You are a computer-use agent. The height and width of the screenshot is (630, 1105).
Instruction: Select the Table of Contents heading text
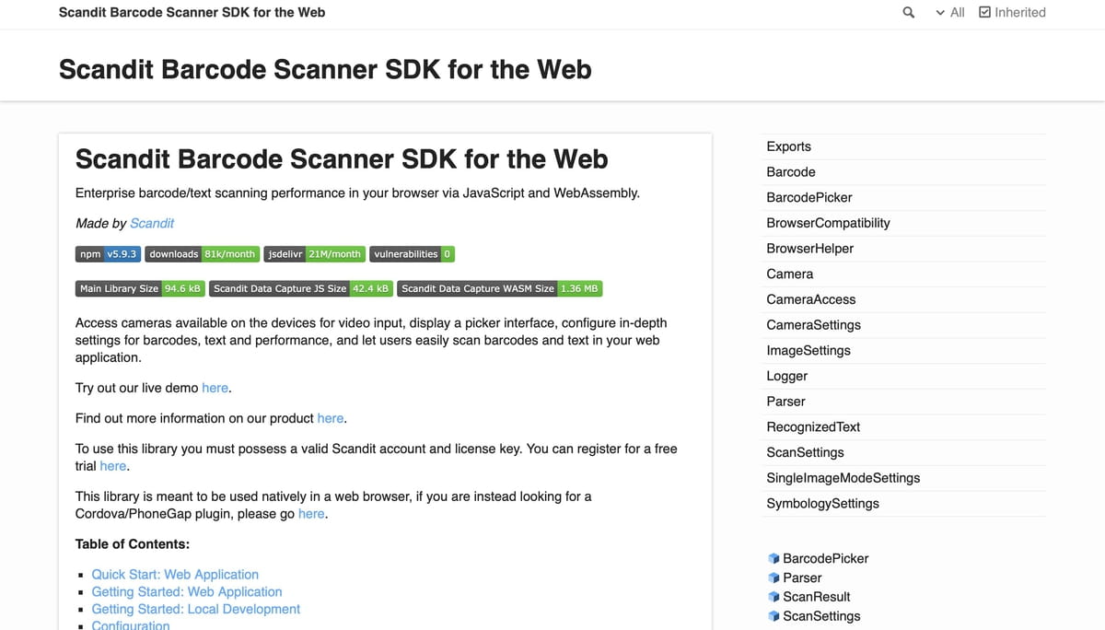click(133, 544)
